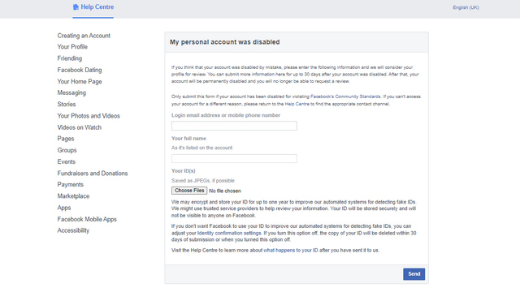Select Marketplace help topic
This screenshot has height=292, width=520.
click(x=73, y=196)
